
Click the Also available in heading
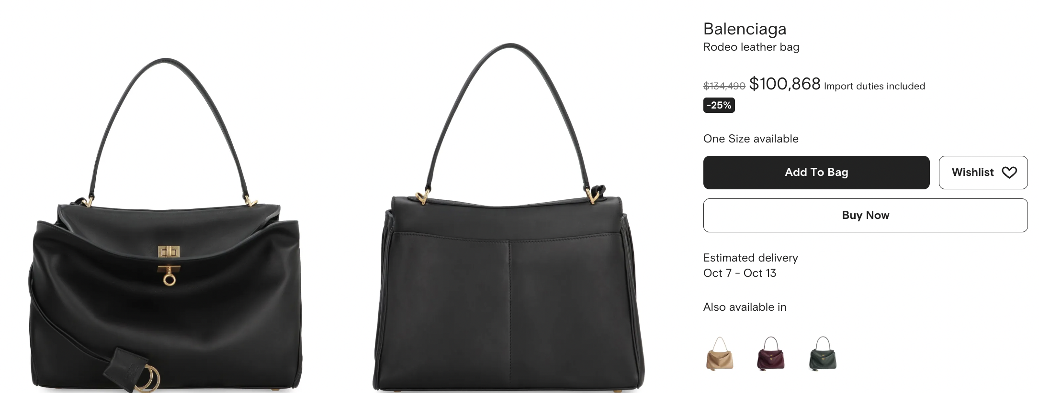(745, 307)
